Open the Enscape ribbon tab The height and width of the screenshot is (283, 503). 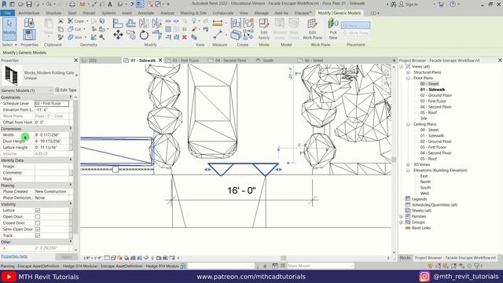(x=303, y=13)
